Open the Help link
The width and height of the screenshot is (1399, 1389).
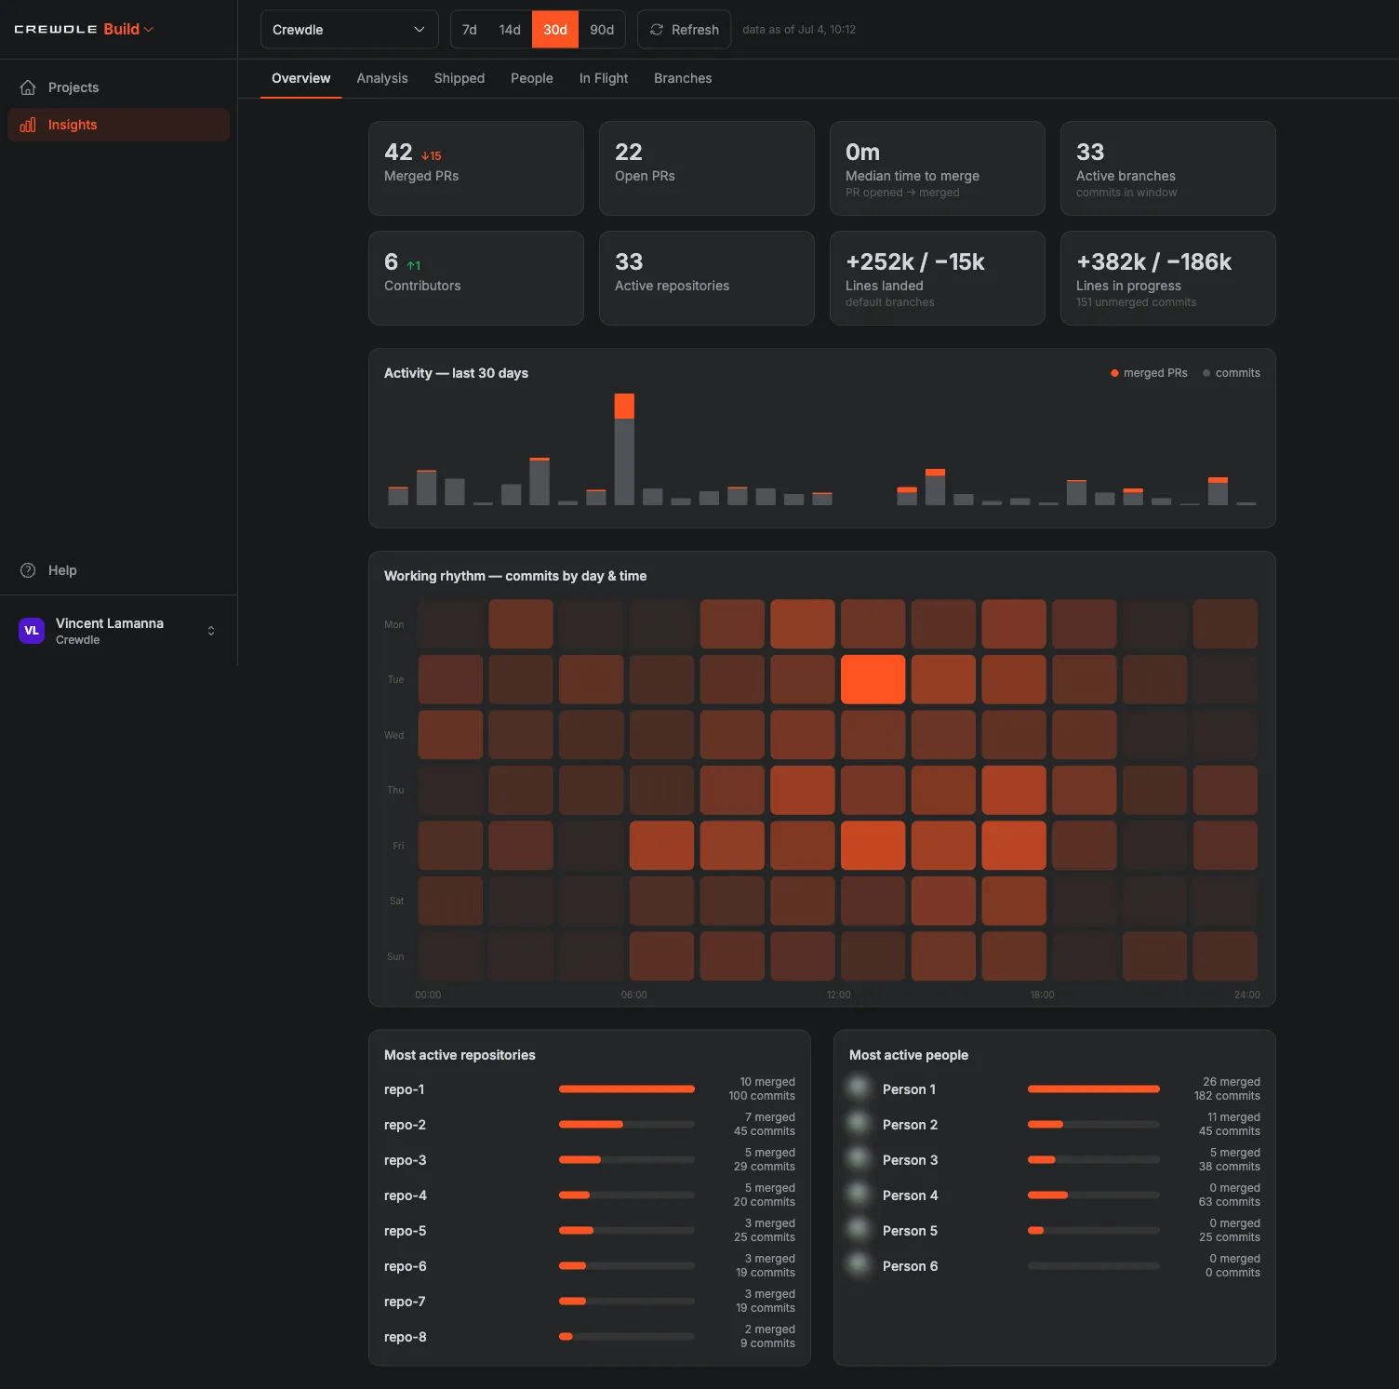118,570
